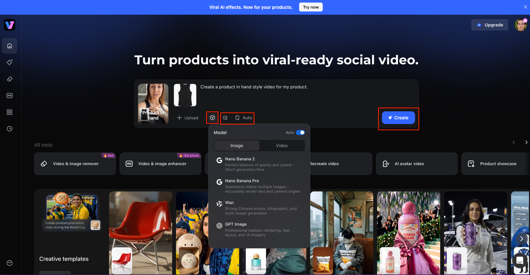
Task: Choose the Wan model
Action: pos(259,208)
